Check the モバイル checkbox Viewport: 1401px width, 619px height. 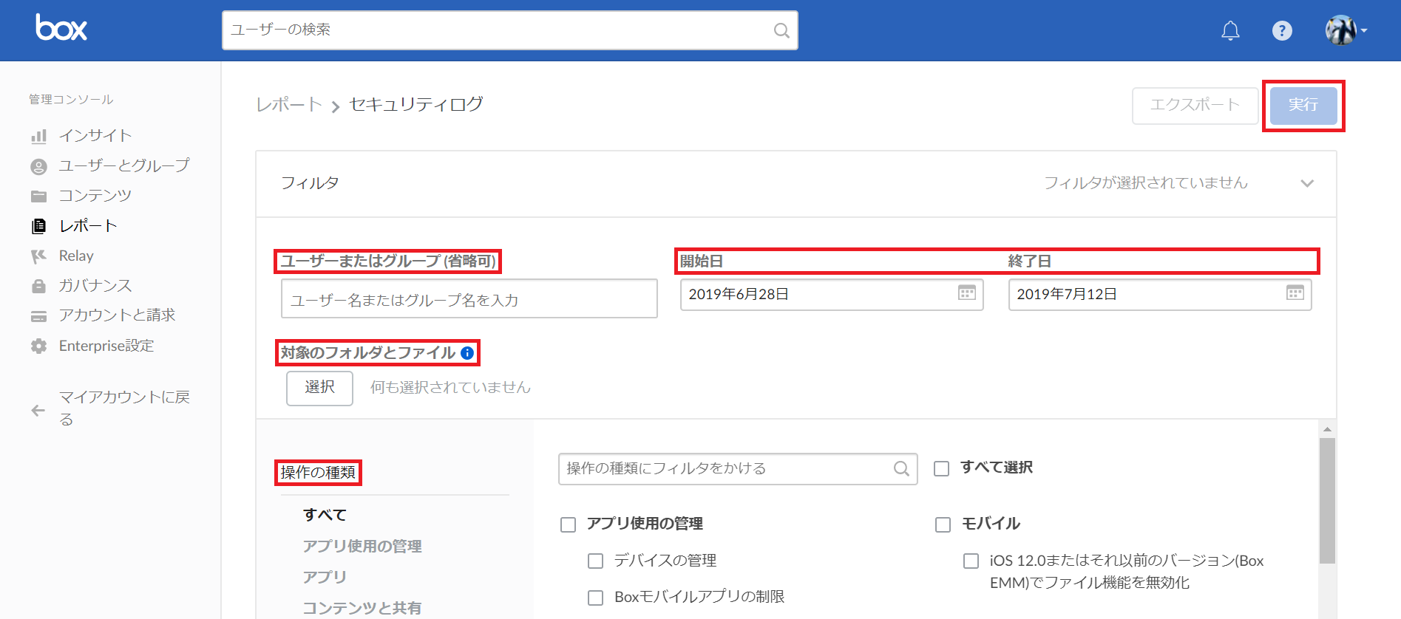pyautogui.click(x=943, y=524)
